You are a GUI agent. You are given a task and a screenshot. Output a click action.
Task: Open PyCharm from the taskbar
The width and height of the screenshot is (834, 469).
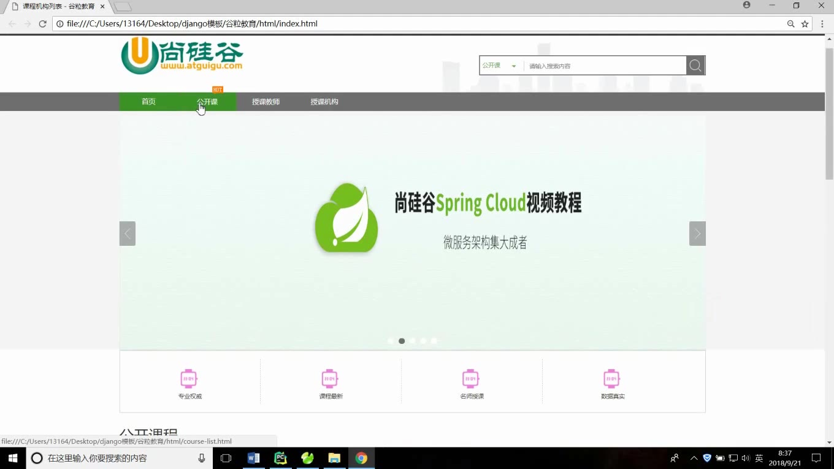280,458
